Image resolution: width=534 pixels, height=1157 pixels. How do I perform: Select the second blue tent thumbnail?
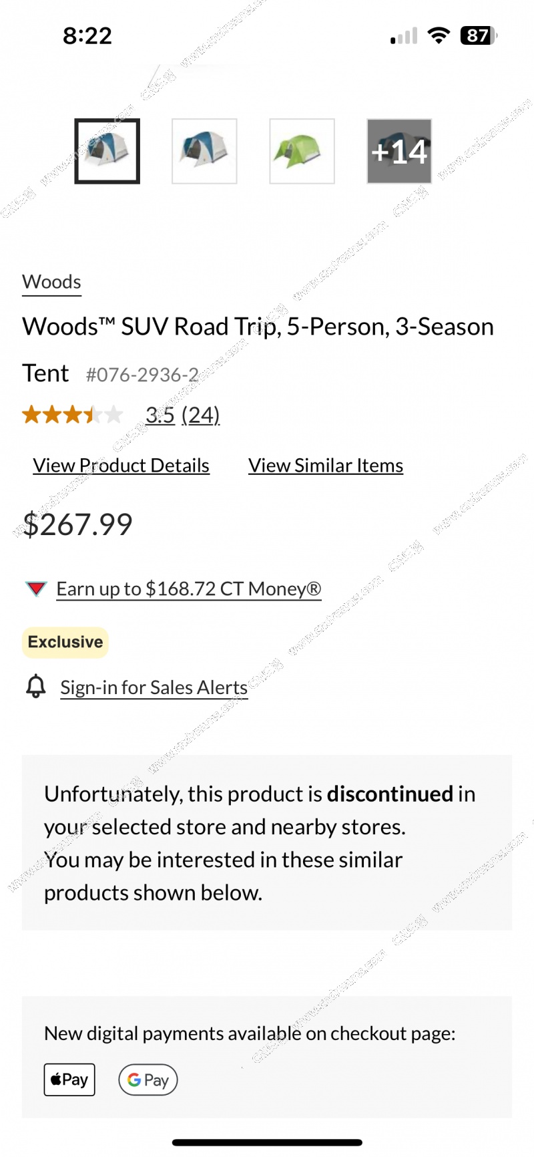pyautogui.click(x=204, y=151)
